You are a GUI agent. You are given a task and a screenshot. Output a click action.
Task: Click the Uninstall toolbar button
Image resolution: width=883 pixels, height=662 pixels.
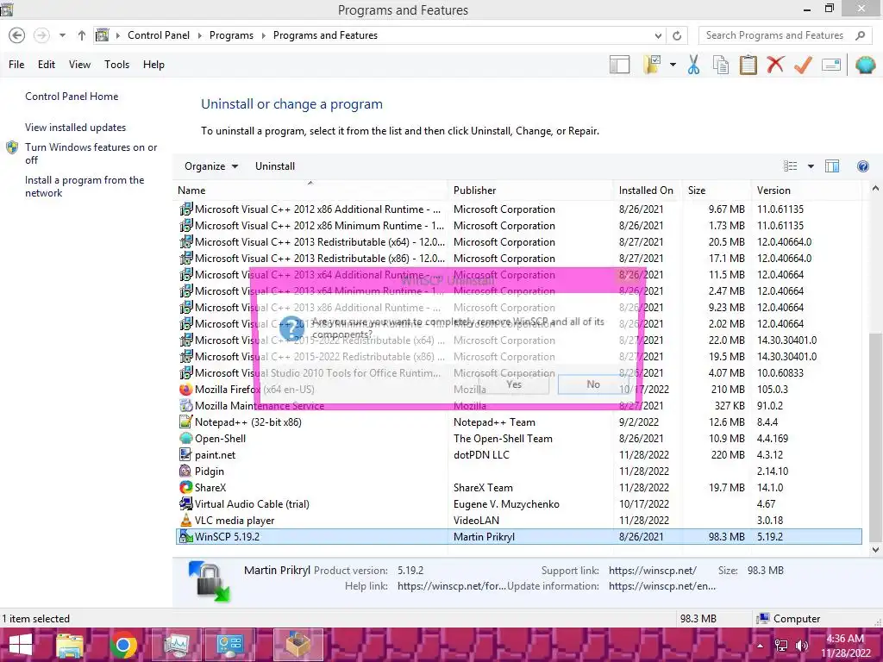275,166
